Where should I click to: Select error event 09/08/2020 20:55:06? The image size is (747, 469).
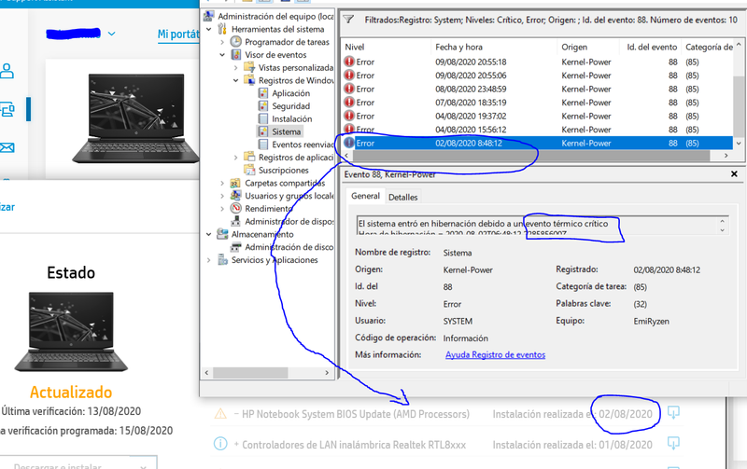[x=537, y=76]
